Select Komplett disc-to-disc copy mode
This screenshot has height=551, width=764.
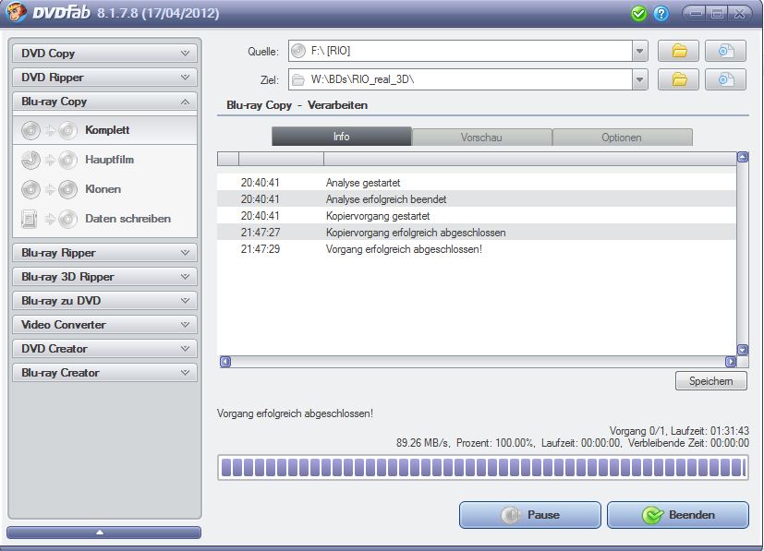104,130
